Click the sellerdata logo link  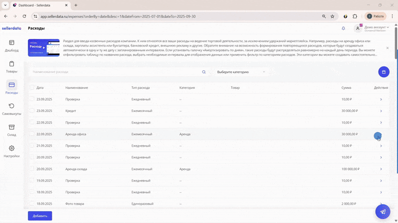(x=12, y=28)
